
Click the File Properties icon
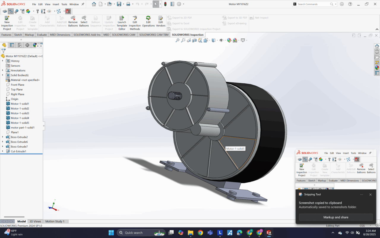(x=172, y=4)
